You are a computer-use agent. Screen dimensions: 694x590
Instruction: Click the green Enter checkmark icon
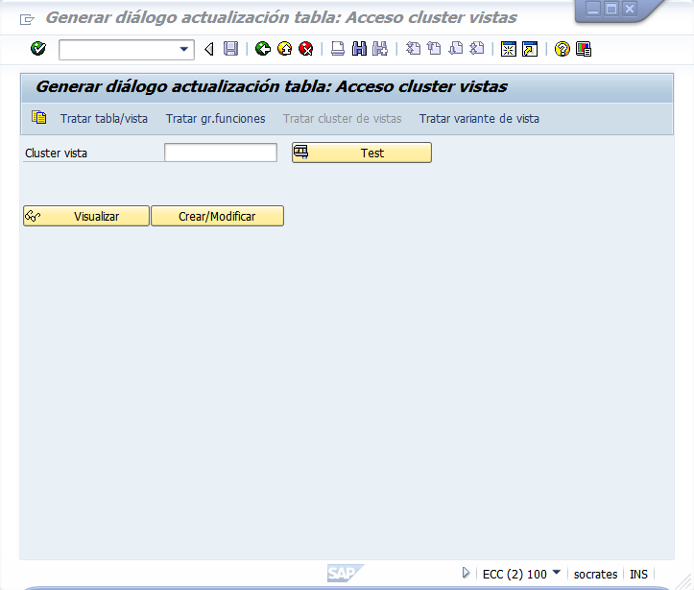pos(38,49)
